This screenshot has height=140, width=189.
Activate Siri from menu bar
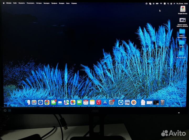174,4
